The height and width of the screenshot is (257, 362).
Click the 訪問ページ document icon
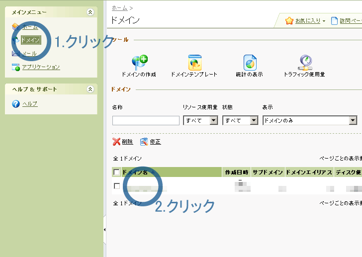tap(334, 21)
